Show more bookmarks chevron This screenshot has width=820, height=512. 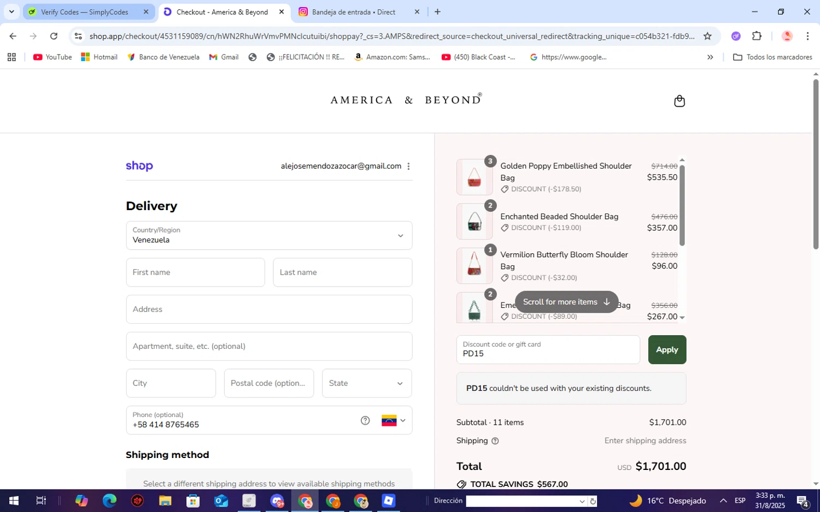tap(710, 57)
